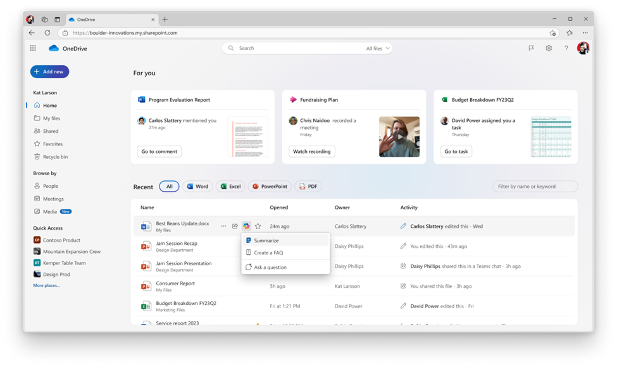Filter recent files to Excel only
This screenshot has height=367, width=617.
(230, 186)
